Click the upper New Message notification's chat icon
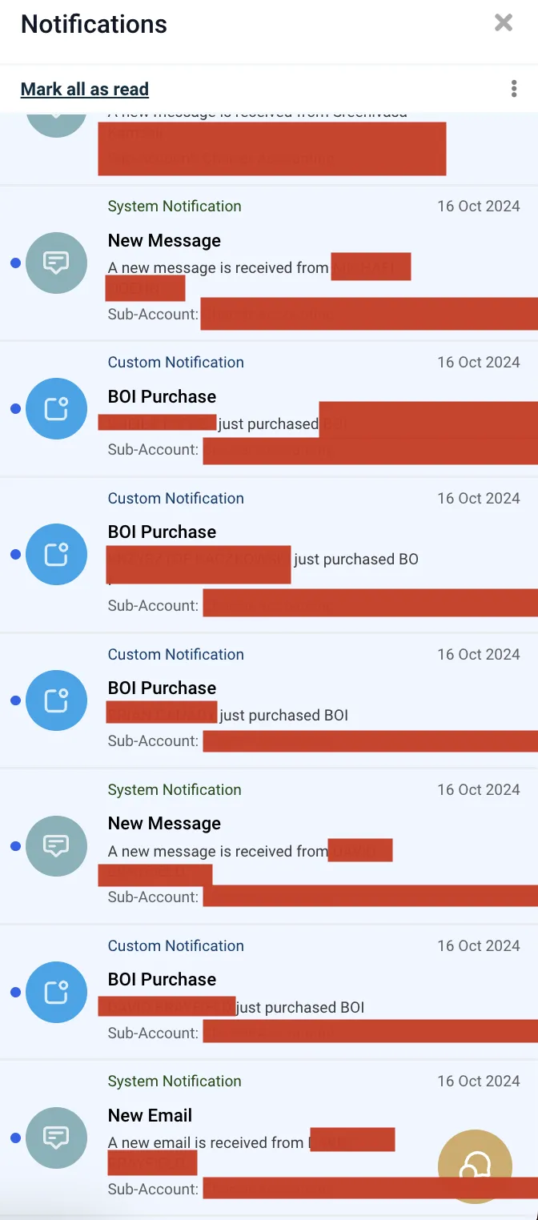This screenshot has width=538, height=1220. click(x=56, y=263)
